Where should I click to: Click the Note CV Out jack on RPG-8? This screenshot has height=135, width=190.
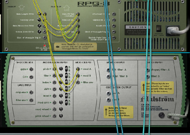click(x=78, y=20)
